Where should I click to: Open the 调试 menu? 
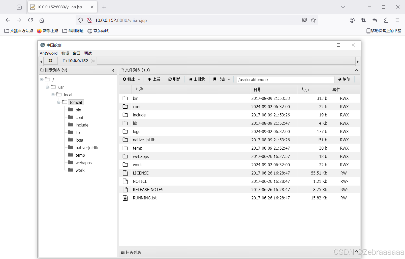coord(88,53)
